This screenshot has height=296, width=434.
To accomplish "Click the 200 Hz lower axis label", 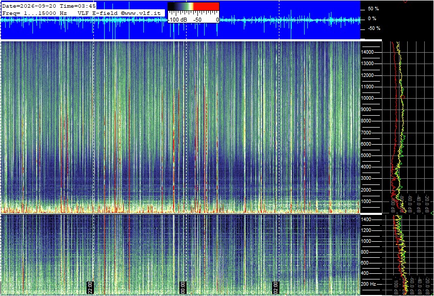I will pyautogui.click(x=369, y=284).
